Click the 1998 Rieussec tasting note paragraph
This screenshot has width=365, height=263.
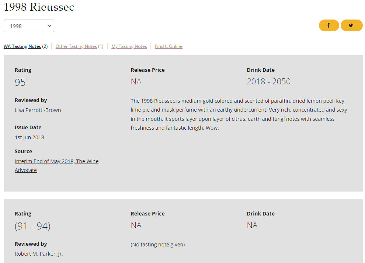[x=239, y=114]
